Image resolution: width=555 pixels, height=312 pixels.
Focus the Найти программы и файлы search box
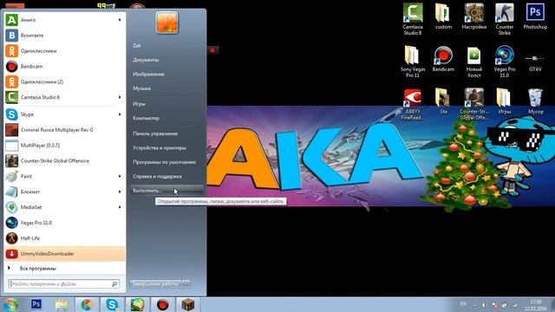pos(64,283)
